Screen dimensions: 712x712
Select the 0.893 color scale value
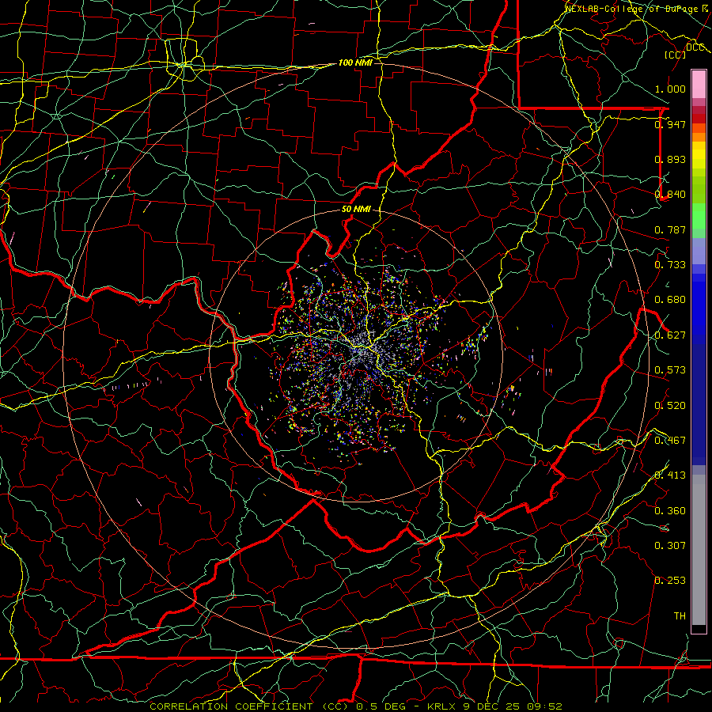tap(670, 159)
